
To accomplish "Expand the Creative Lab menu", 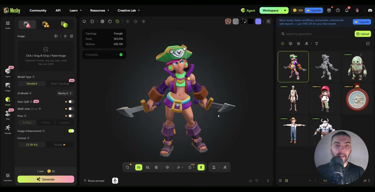I will point(129,10).
